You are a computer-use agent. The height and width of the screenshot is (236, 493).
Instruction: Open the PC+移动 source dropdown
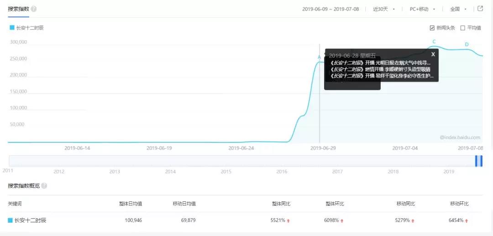pyautogui.click(x=422, y=9)
